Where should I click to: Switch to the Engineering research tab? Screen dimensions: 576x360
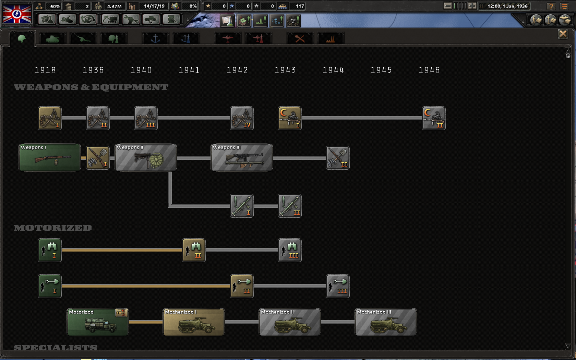point(300,39)
